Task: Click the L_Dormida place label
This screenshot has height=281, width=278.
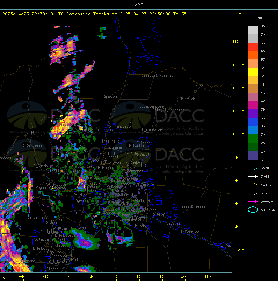Action: [x=190, y=232]
